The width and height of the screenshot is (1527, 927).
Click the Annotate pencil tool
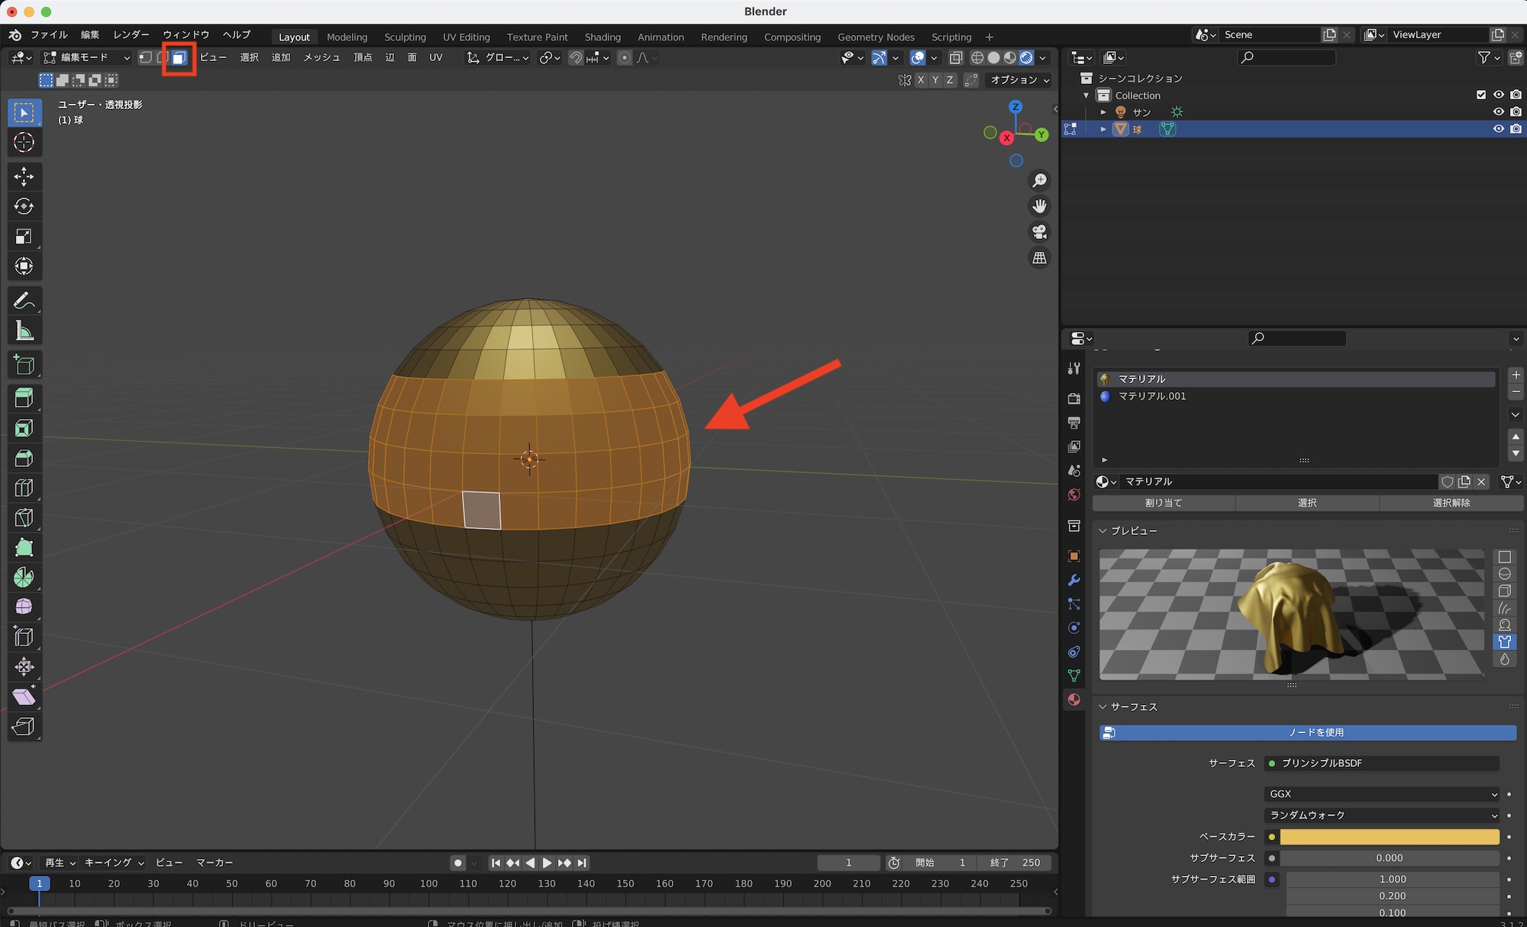[24, 301]
